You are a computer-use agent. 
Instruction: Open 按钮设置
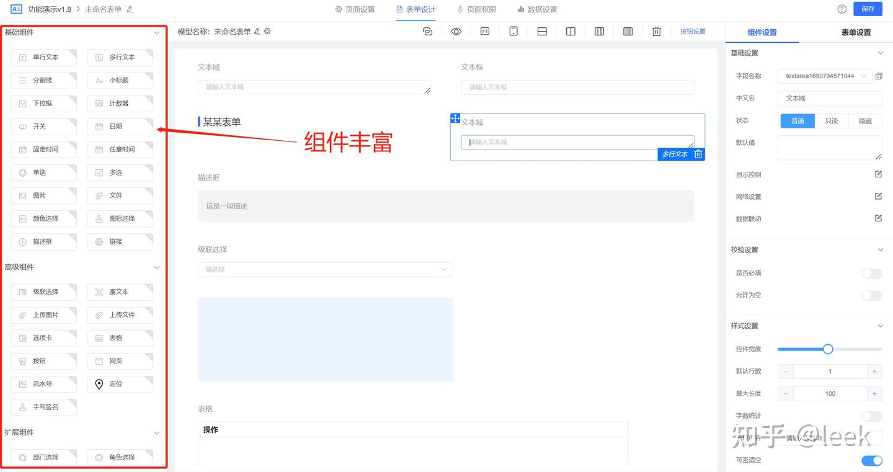click(x=693, y=32)
